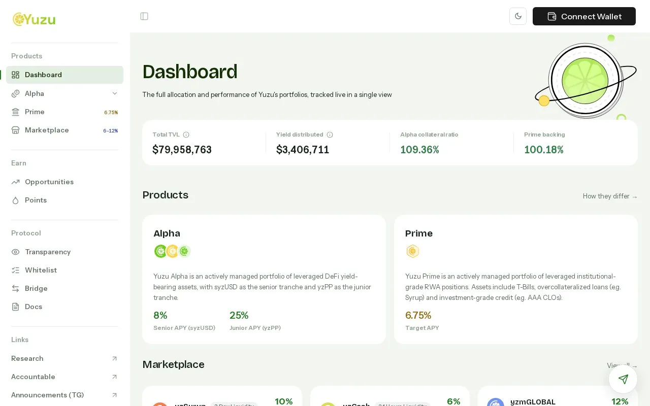Click the Transparency eye icon

pyautogui.click(x=16, y=252)
